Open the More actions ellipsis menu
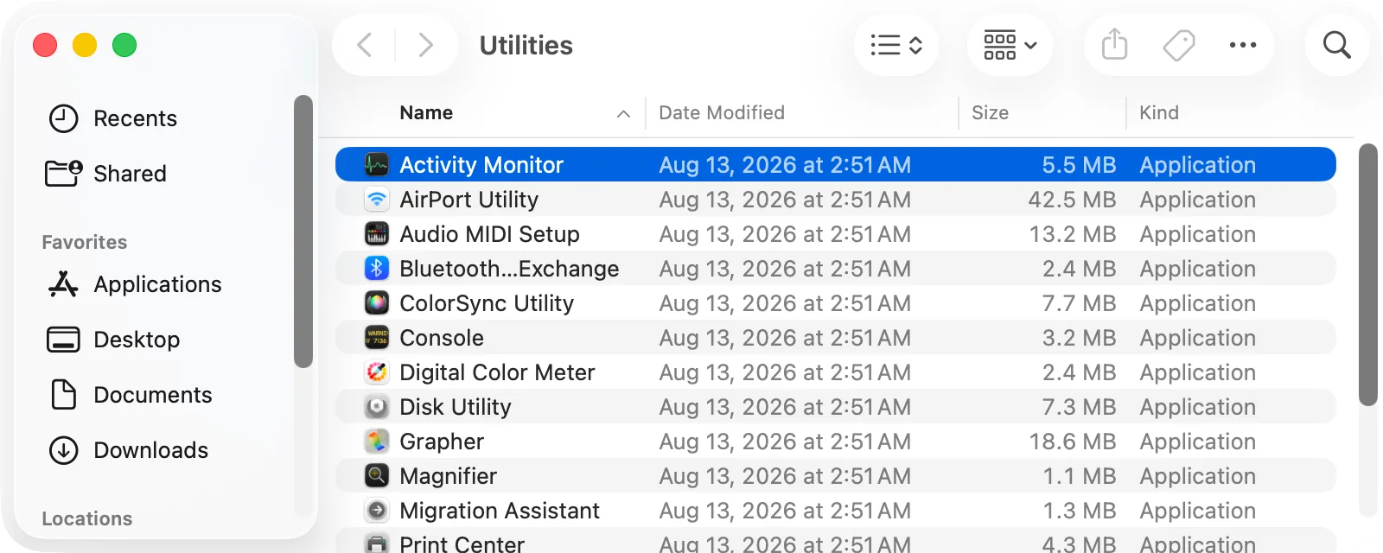 [1243, 45]
